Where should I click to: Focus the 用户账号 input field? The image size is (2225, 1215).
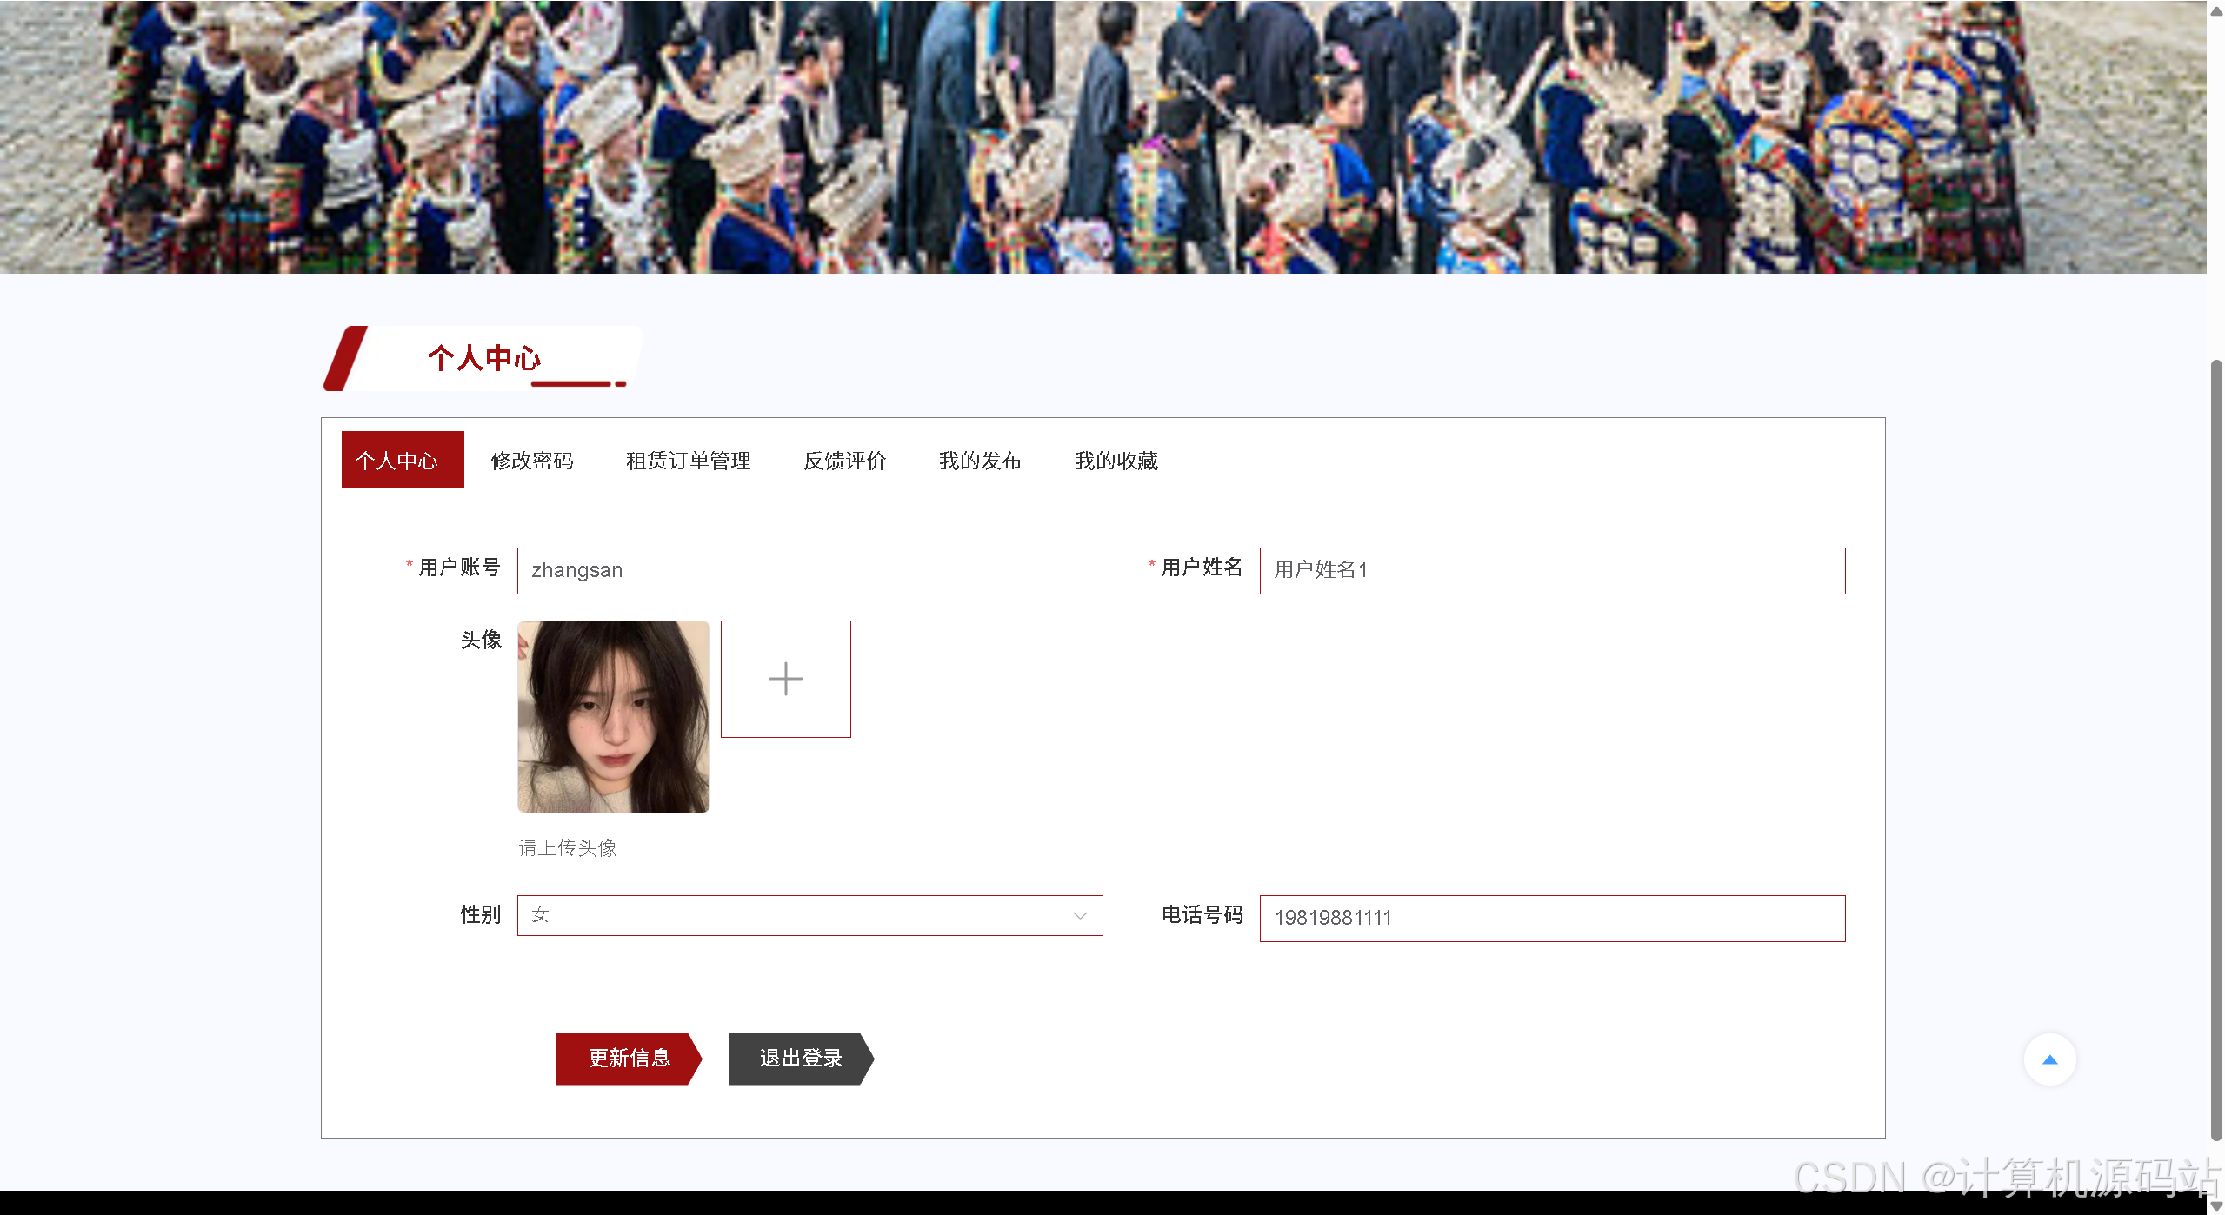click(x=809, y=571)
